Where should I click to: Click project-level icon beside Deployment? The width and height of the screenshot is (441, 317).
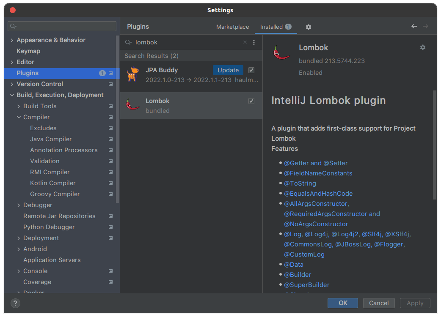110,238
